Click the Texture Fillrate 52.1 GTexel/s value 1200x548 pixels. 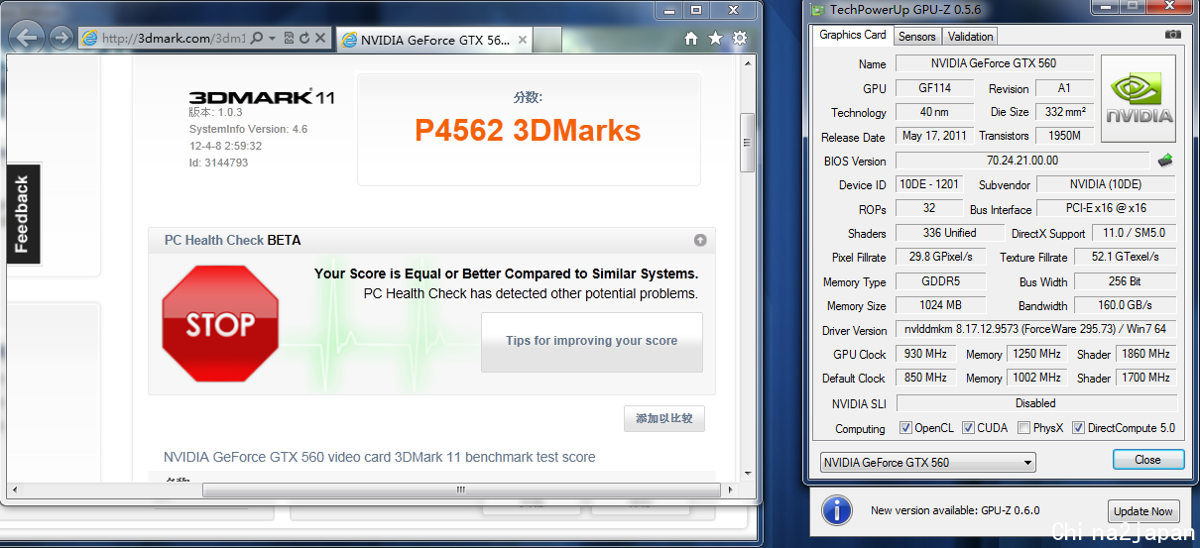coord(1125,257)
